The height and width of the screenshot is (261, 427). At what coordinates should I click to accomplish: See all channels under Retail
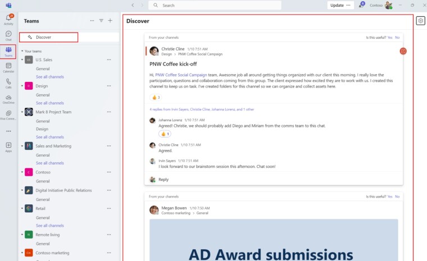tap(50, 226)
